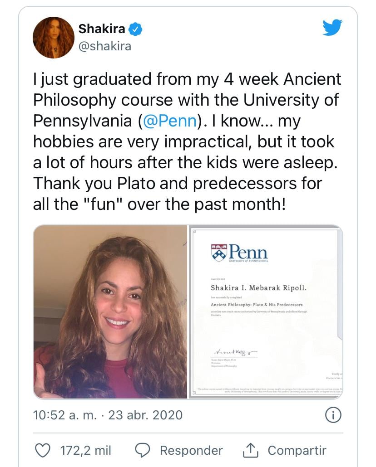Like the tweet with the heart icon
The image size is (376, 467).
tap(43, 450)
